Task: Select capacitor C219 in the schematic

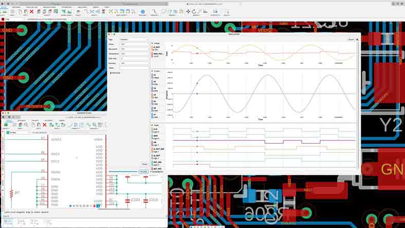Action: (x=145, y=200)
